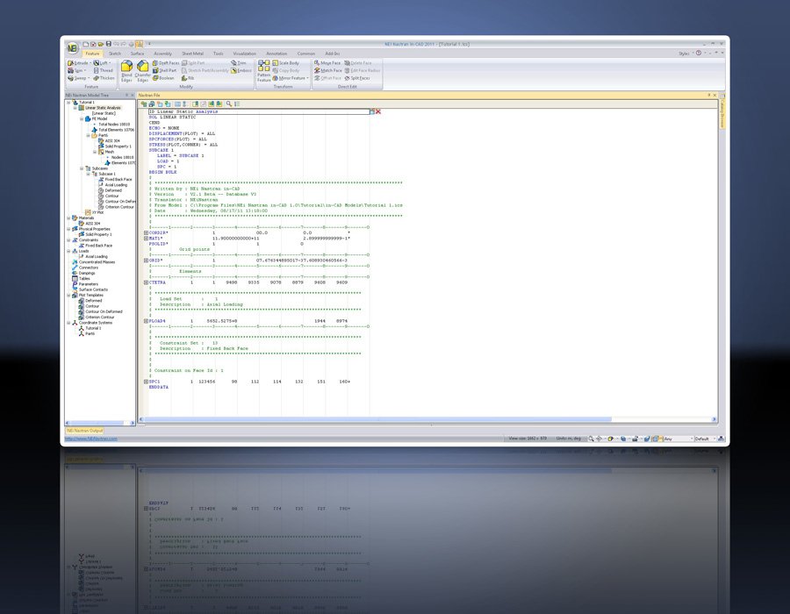Click the Chamfer Edges icon
Viewport: 790px width, 614px height.
click(x=142, y=71)
